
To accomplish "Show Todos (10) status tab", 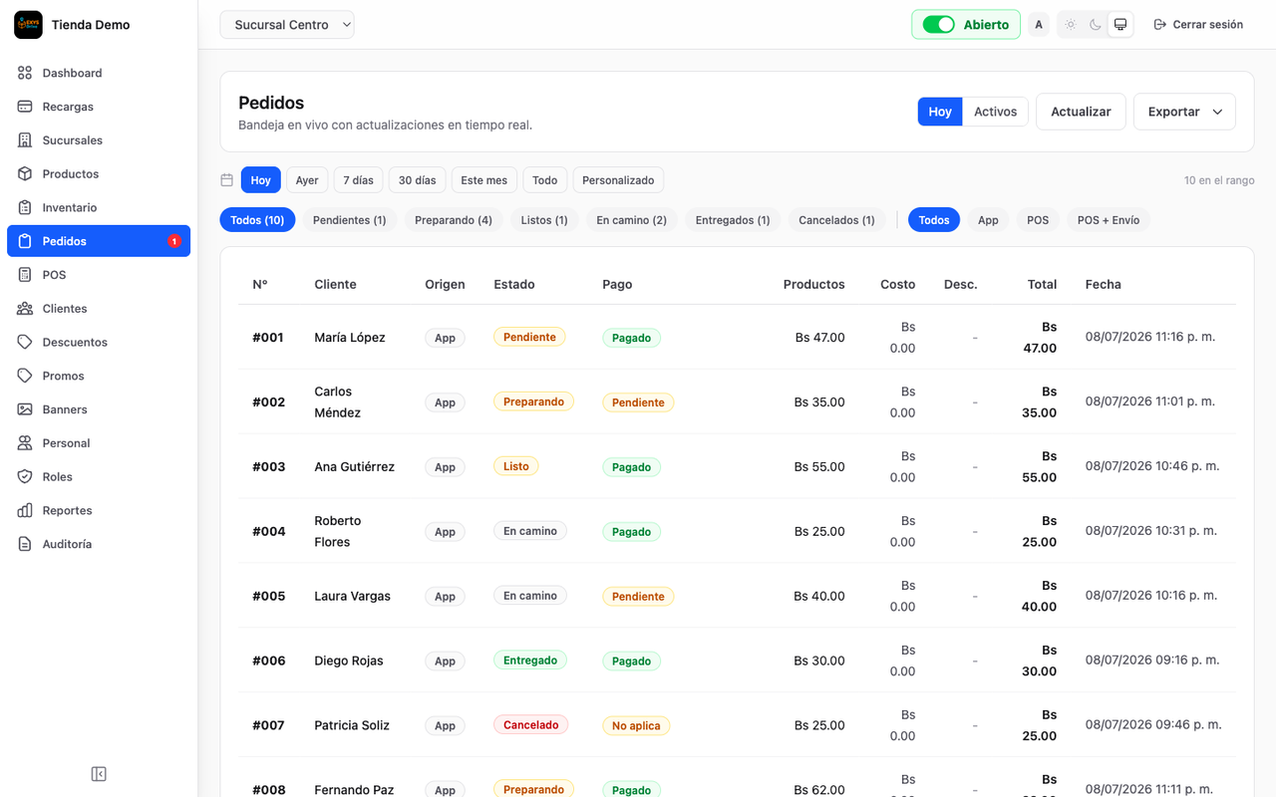I will tap(257, 220).
